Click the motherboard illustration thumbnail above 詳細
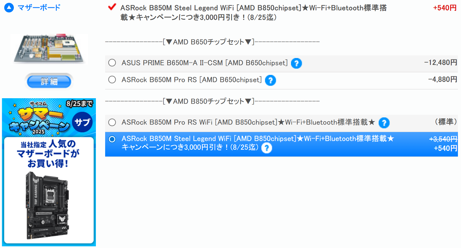Image resolution: width=461 pixels, height=248 pixels. [49, 49]
